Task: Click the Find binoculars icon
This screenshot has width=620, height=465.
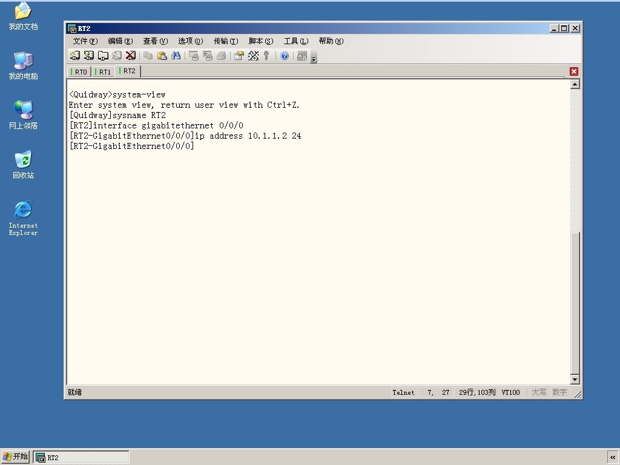Action: (176, 56)
